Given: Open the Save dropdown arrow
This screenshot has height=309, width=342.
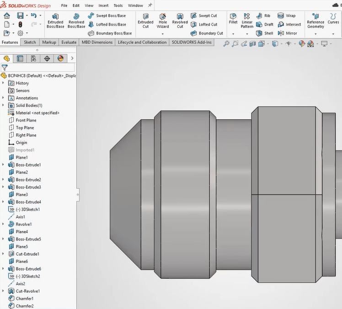Looking at the screenshot, I should point(27,16).
